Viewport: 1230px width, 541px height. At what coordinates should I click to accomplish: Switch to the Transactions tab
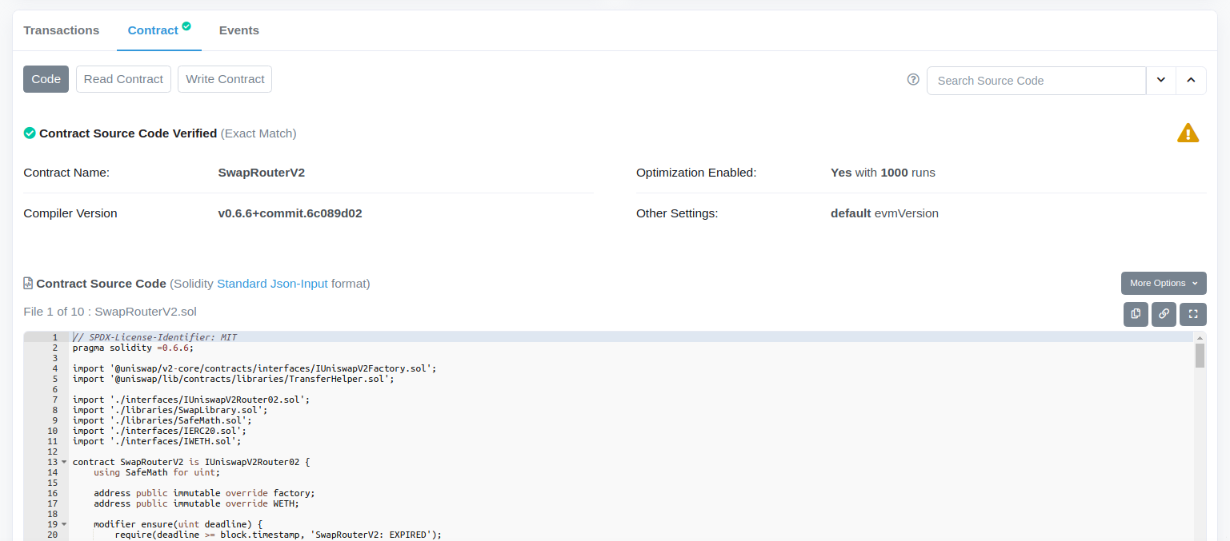pos(62,30)
